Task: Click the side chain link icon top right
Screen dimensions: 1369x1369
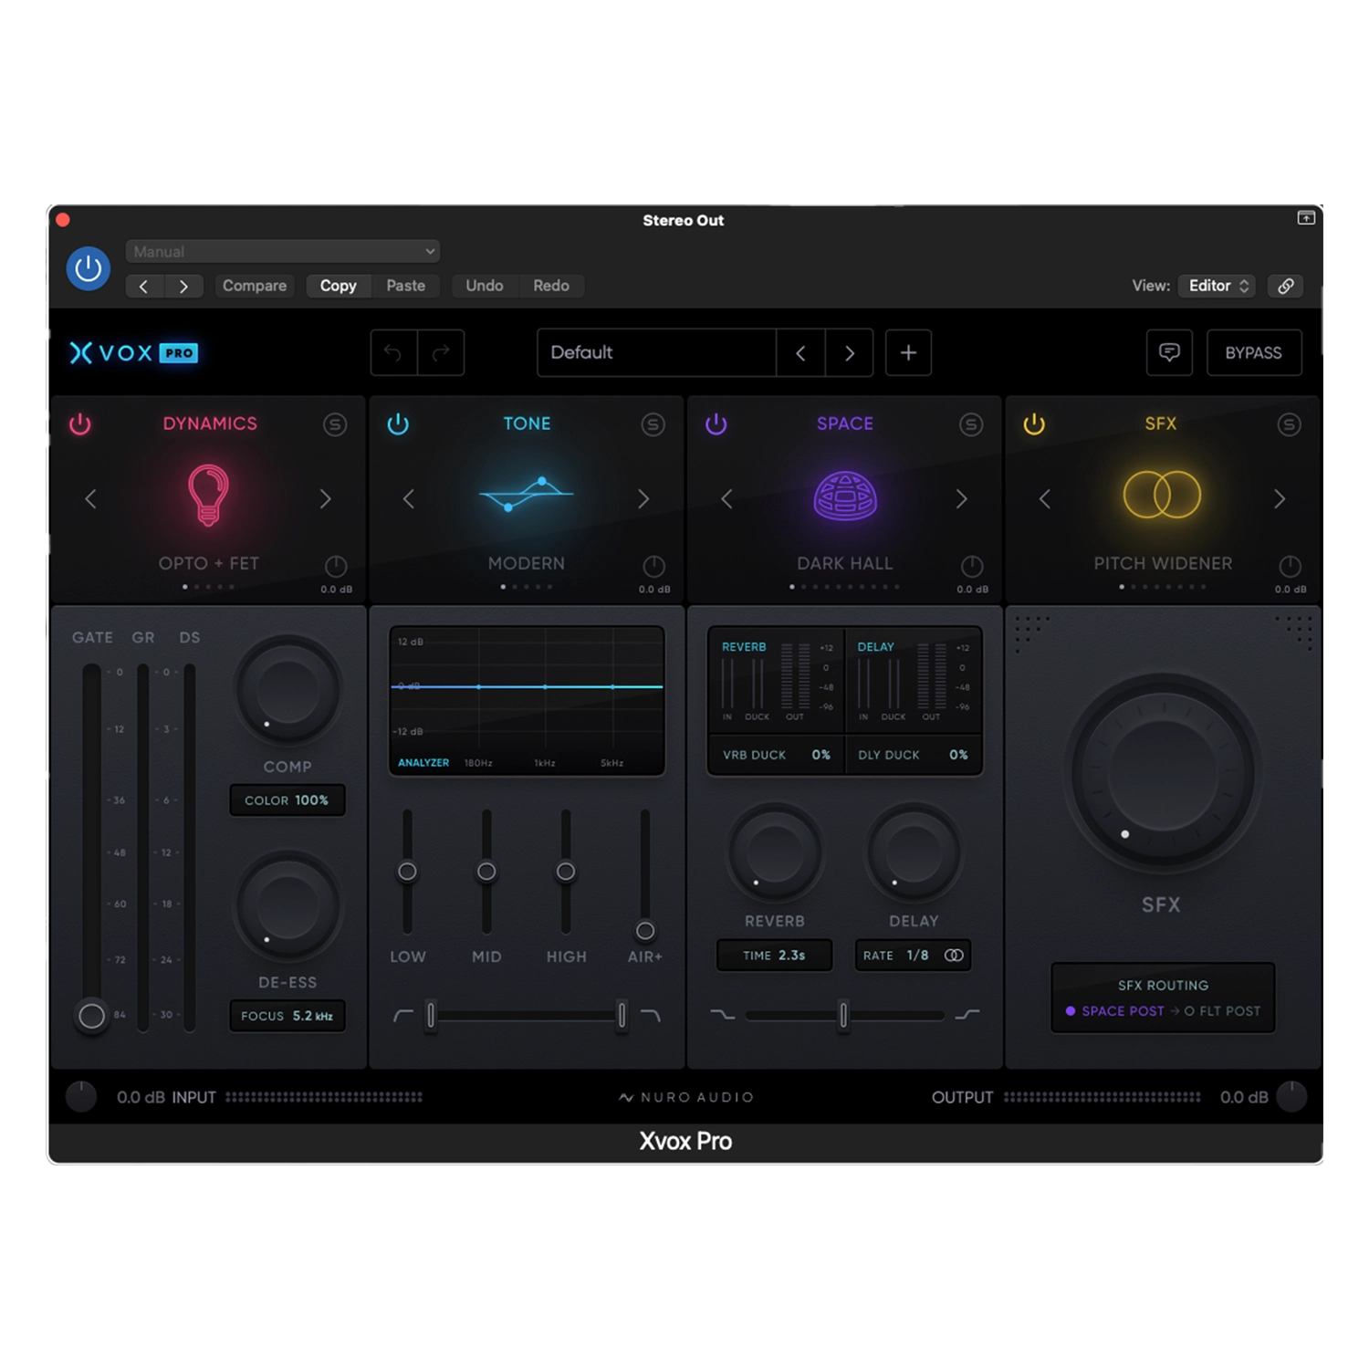Action: click(1285, 286)
